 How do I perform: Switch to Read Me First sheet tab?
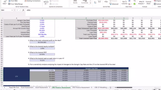14,87
